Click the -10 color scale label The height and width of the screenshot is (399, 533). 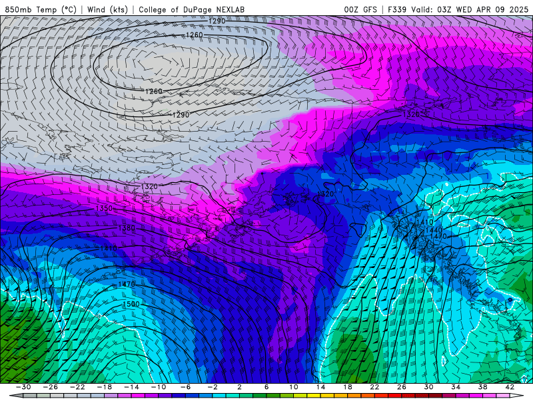pos(158,387)
